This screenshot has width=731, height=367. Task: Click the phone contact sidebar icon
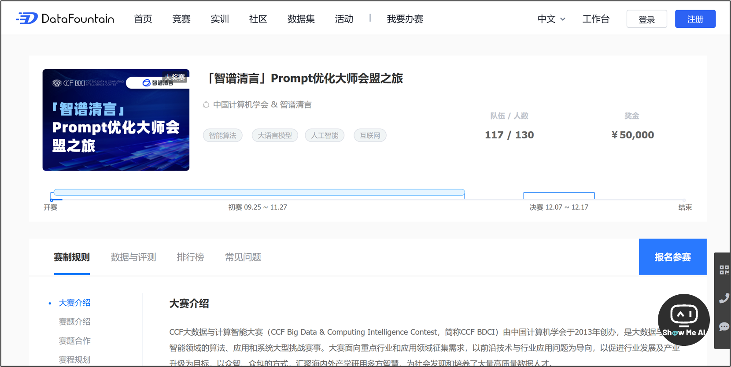coord(724,298)
